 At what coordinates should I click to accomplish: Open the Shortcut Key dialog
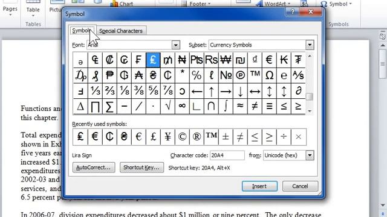141,168
